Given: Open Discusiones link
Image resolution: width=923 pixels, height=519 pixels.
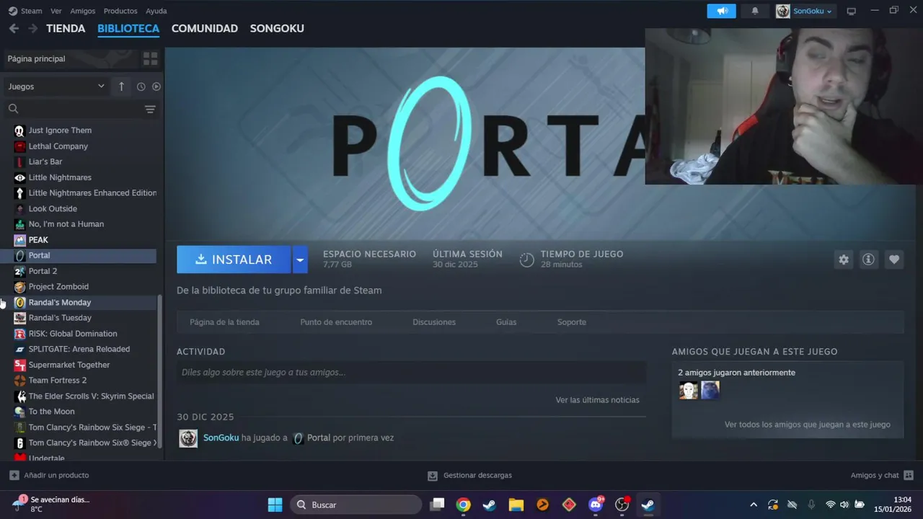Looking at the screenshot, I should click(x=434, y=322).
